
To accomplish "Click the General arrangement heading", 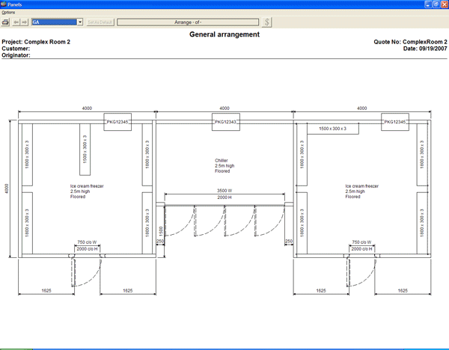I will pos(224,34).
